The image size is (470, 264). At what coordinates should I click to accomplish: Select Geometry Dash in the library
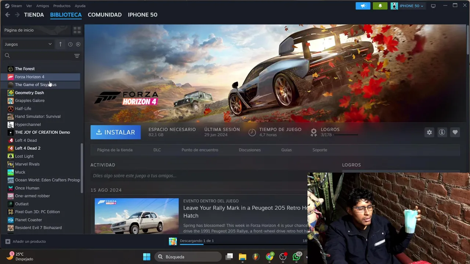[x=40, y=93]
